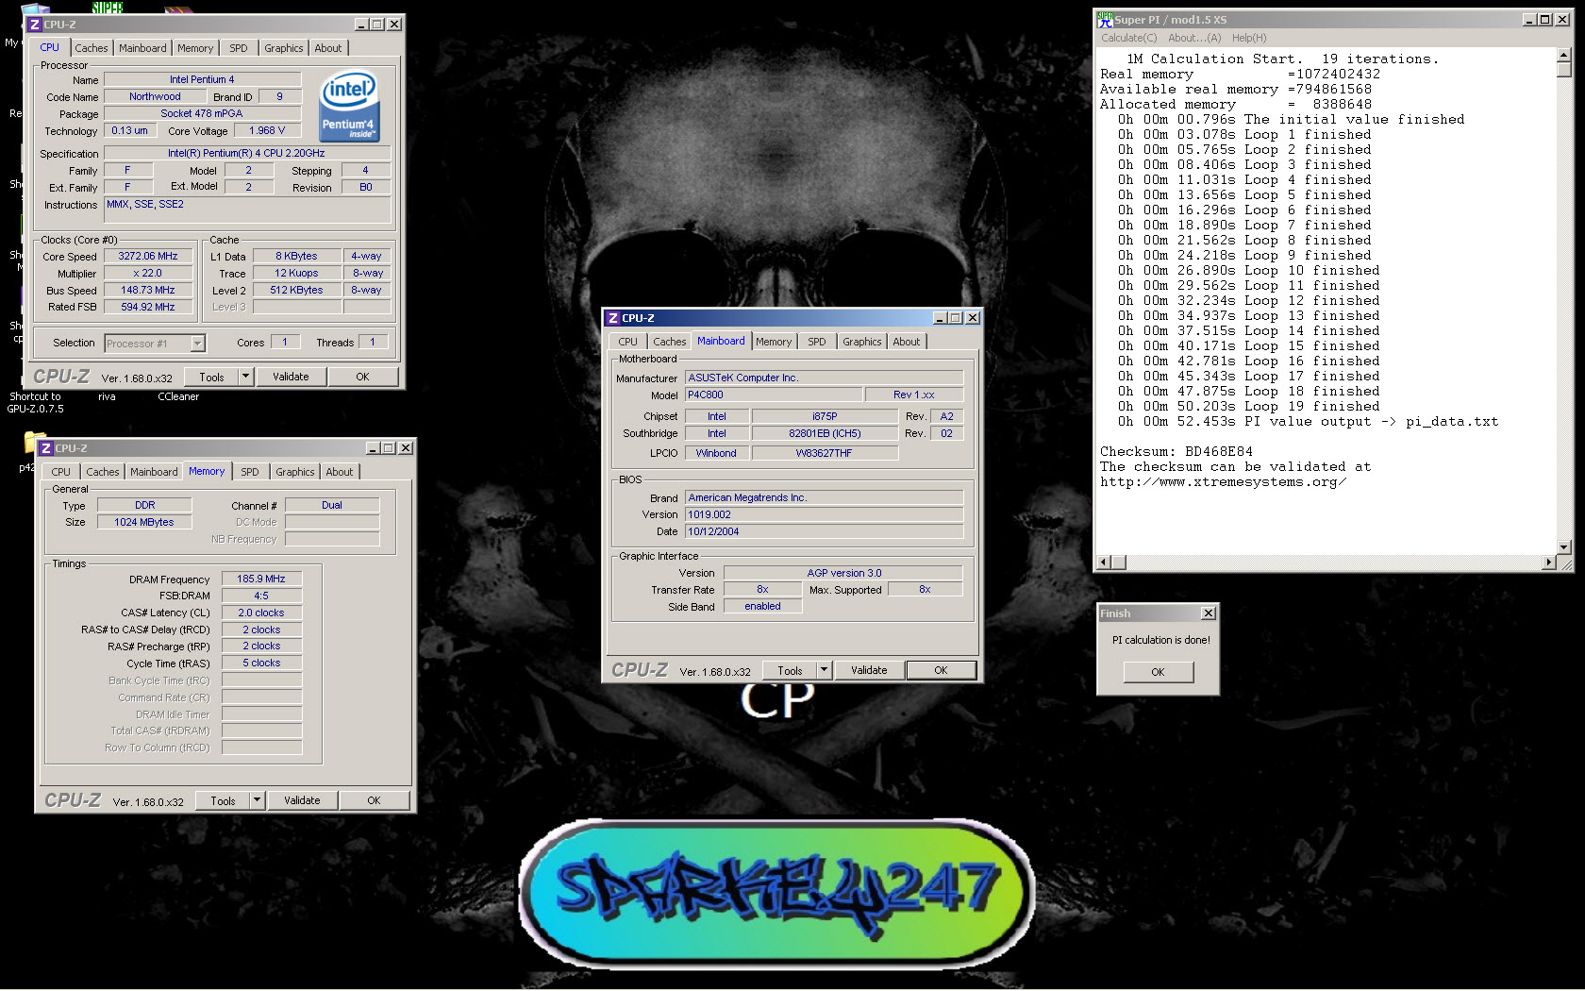Open the Processor #1 selection combo box
Viewport: 1585px width, 991px height.
tap(155, 344)
